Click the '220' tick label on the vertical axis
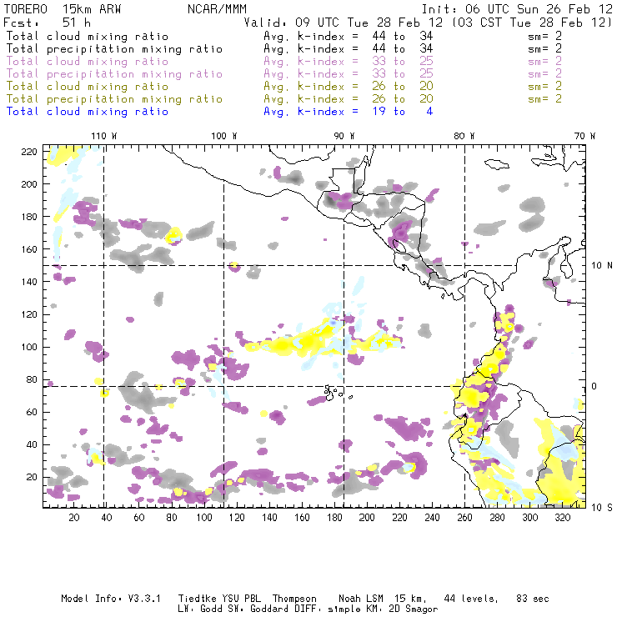The width and height of the screenshot is (617, 617). (x=29, y=152)
